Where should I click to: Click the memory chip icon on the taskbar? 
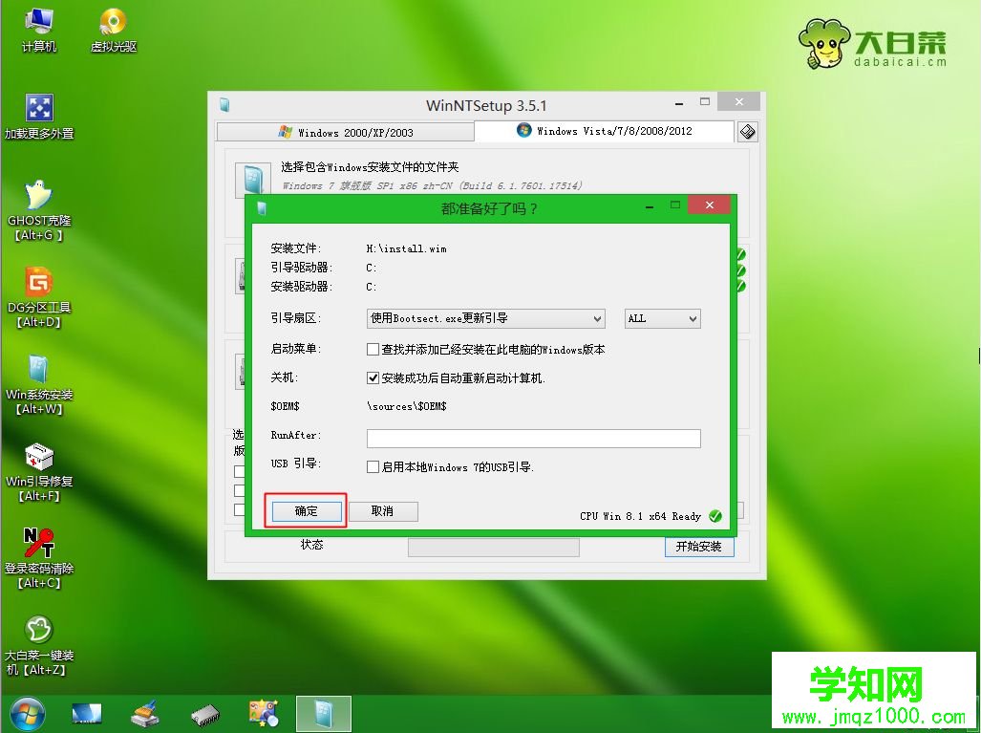[x=205, y=714]
